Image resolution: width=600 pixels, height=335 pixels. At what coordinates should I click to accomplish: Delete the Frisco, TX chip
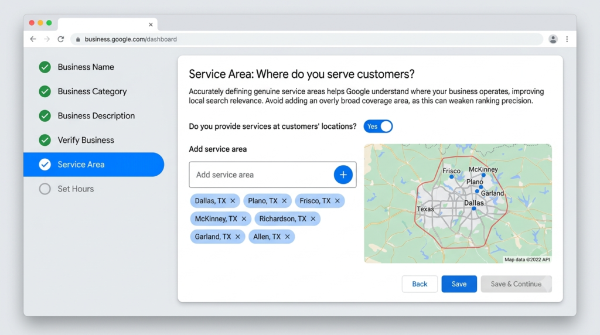337,201
